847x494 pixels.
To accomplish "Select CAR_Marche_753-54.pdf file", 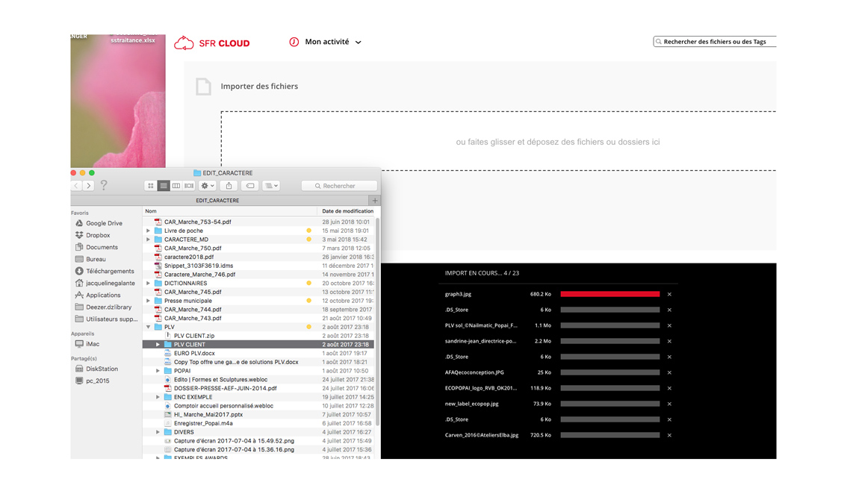I will (x=258, y=222).
